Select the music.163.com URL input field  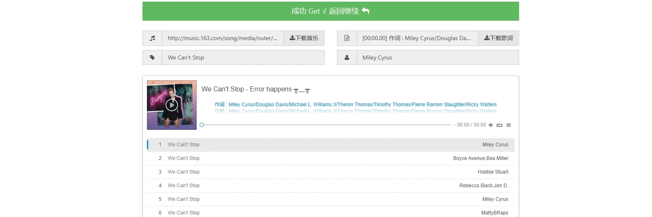click(x=223, y=38)
